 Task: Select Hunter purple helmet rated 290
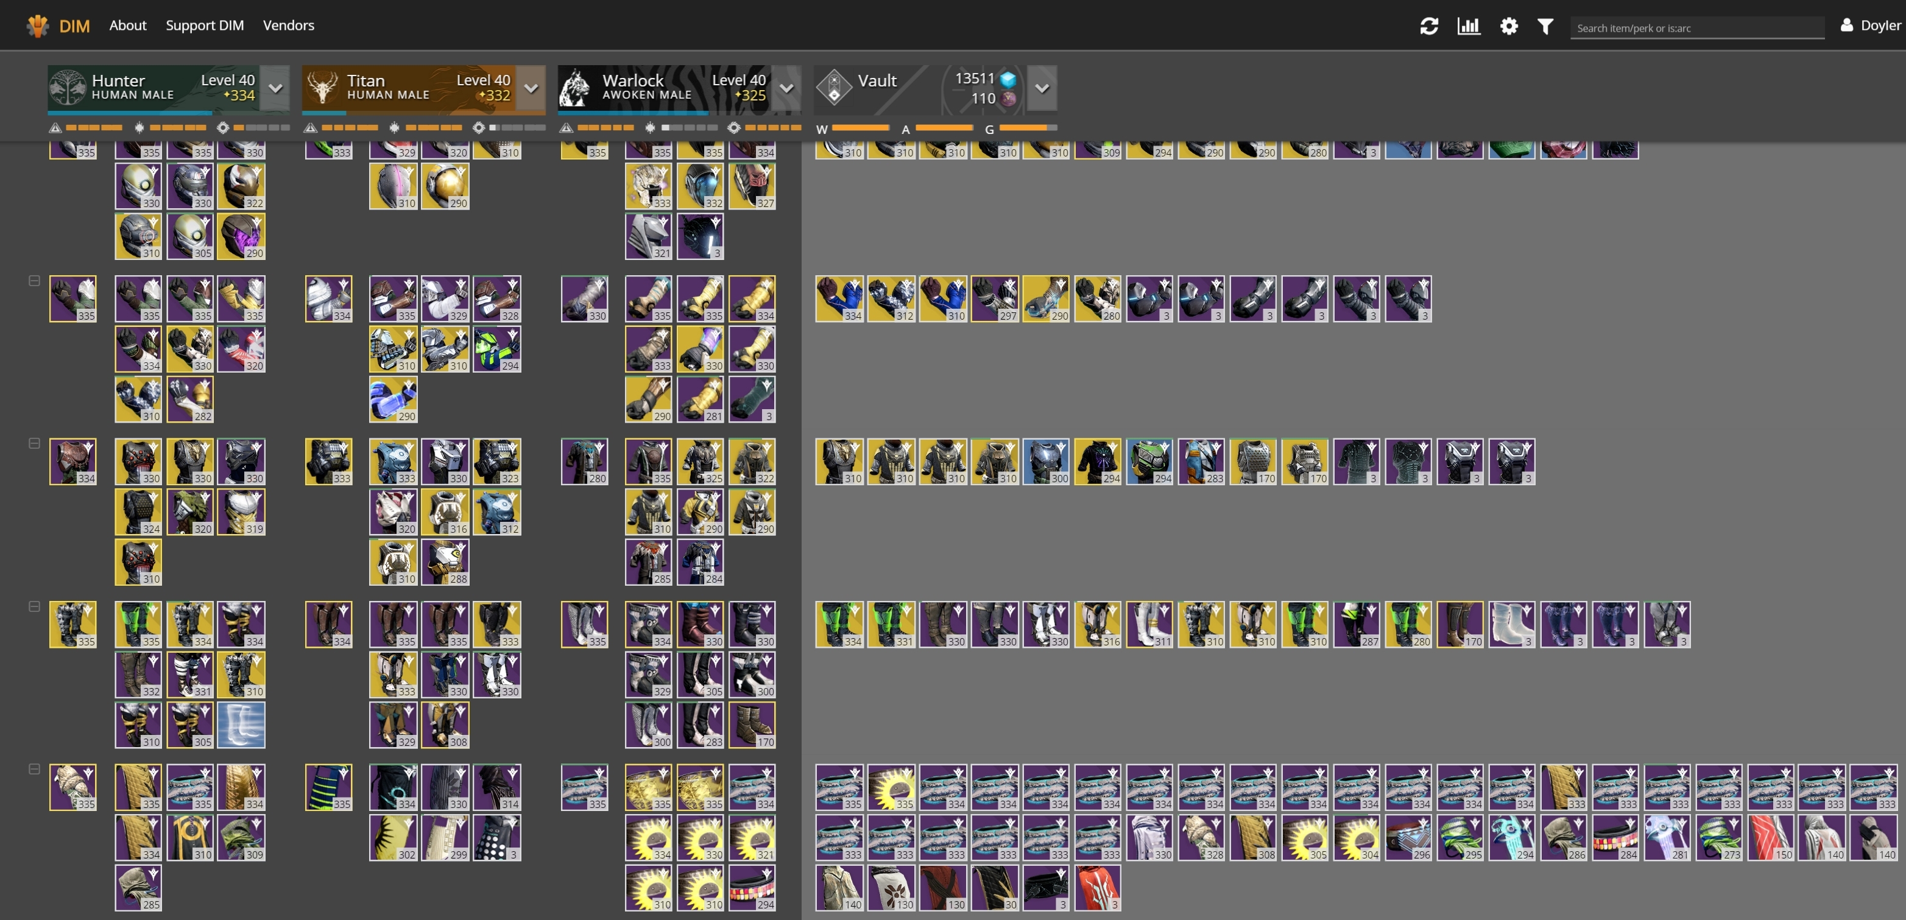tap(241, 237)
